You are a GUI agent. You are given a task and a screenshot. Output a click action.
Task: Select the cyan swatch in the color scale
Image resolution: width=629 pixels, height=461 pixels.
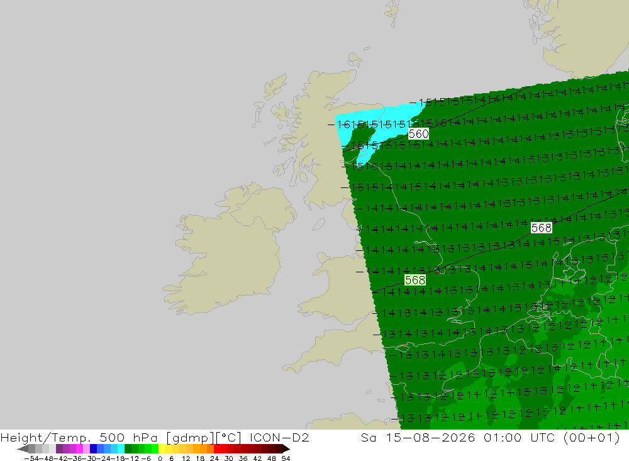[121, 449]
